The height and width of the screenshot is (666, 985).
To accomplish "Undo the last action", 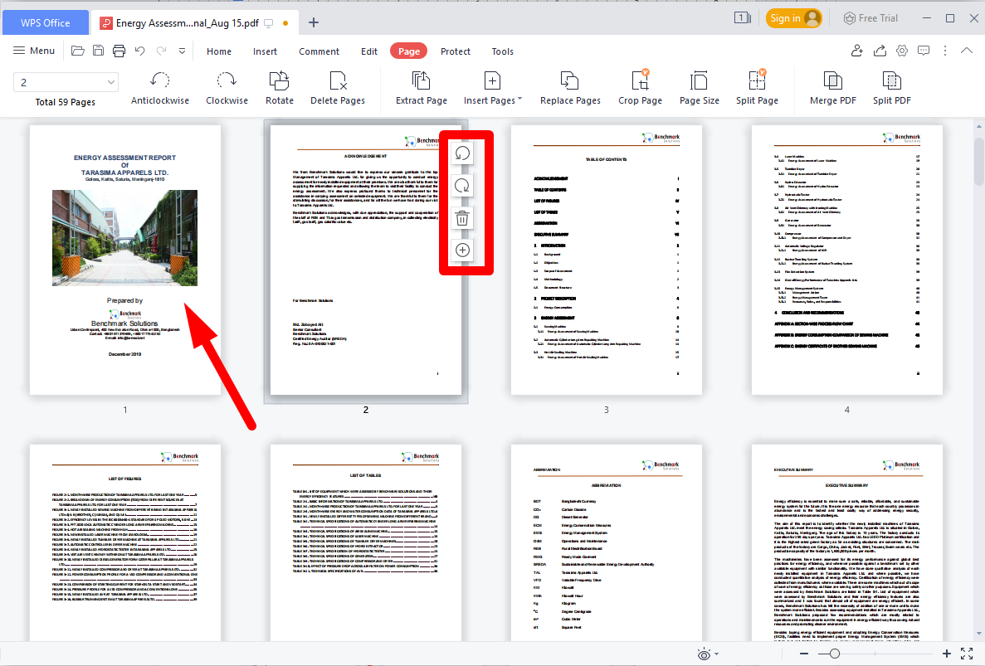I will [x=140, y=51].
